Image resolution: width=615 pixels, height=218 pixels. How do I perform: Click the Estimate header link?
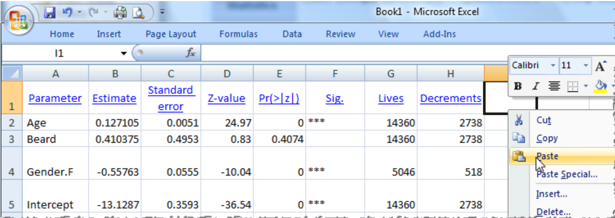[115, 98]
